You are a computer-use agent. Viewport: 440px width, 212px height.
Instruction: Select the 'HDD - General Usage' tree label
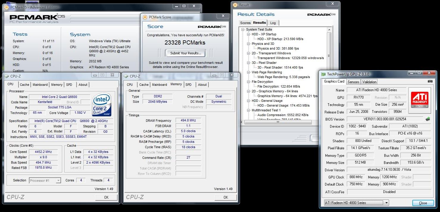[x=267, y=101]
